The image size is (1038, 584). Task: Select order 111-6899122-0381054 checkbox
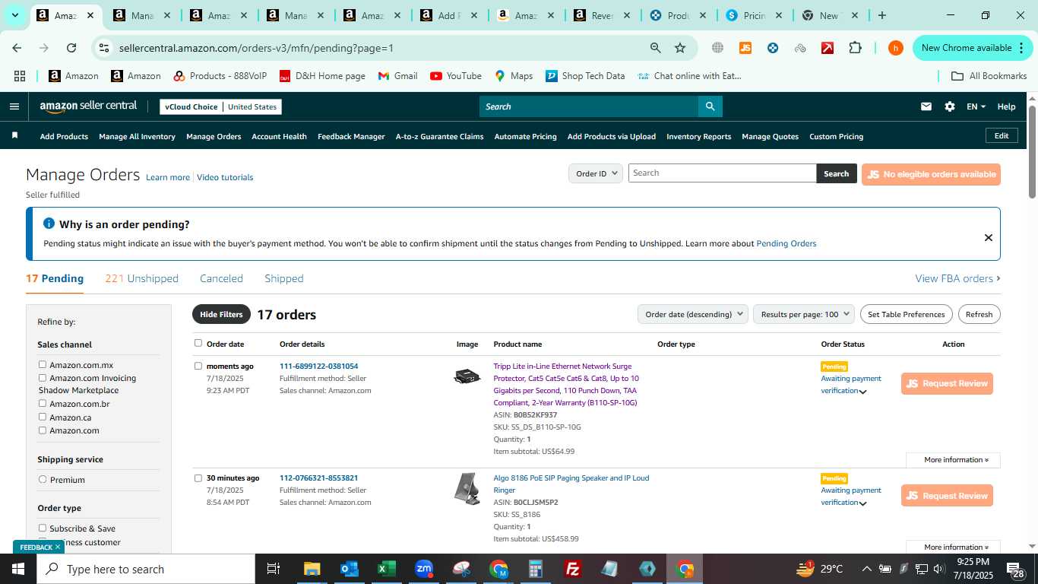[x=198, y=366]
